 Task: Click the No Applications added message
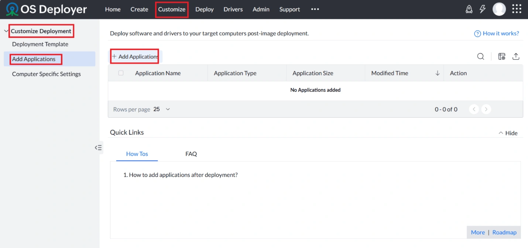point(315,90)
